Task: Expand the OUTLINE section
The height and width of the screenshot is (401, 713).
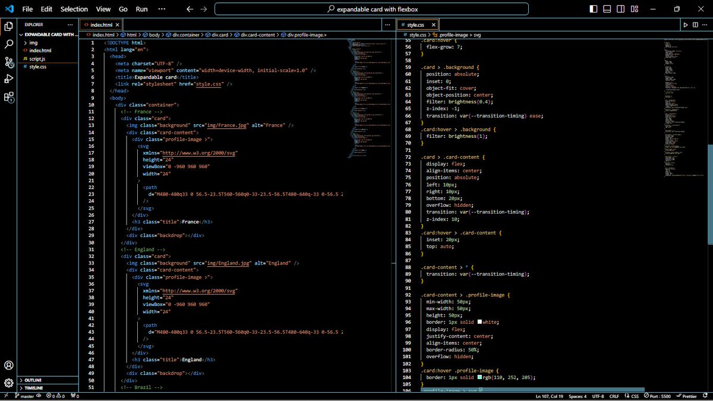Action: click(48, 380)
